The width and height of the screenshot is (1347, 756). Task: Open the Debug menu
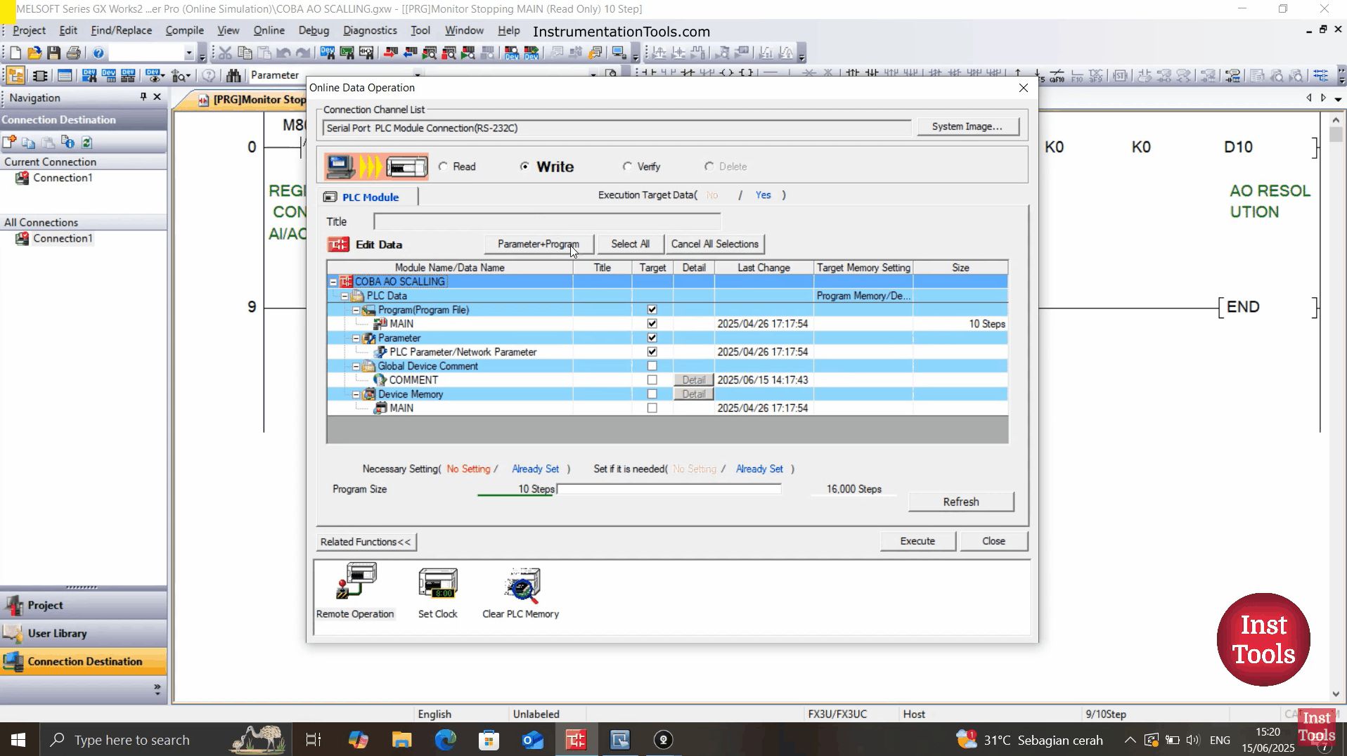click(x=314, y=30)
